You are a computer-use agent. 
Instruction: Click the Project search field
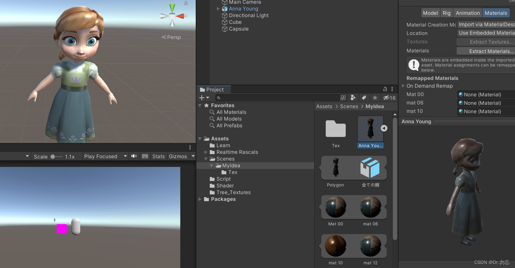tap(278, 98)
